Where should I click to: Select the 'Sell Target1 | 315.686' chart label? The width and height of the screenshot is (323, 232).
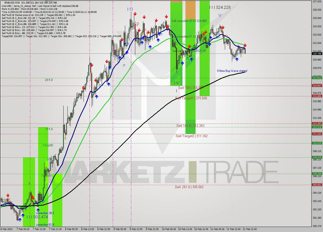(x=191, y=98)
